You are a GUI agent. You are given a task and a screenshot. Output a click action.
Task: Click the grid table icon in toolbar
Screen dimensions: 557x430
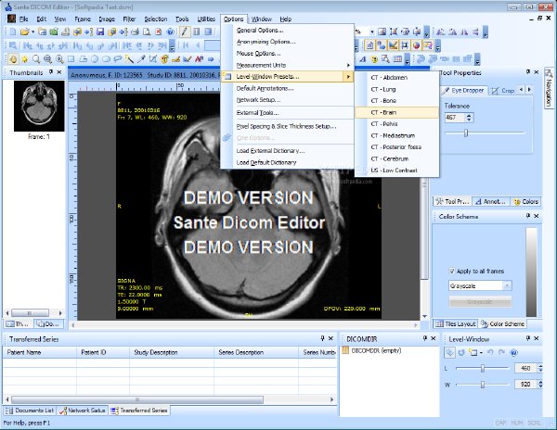click(x=397, y=59)
